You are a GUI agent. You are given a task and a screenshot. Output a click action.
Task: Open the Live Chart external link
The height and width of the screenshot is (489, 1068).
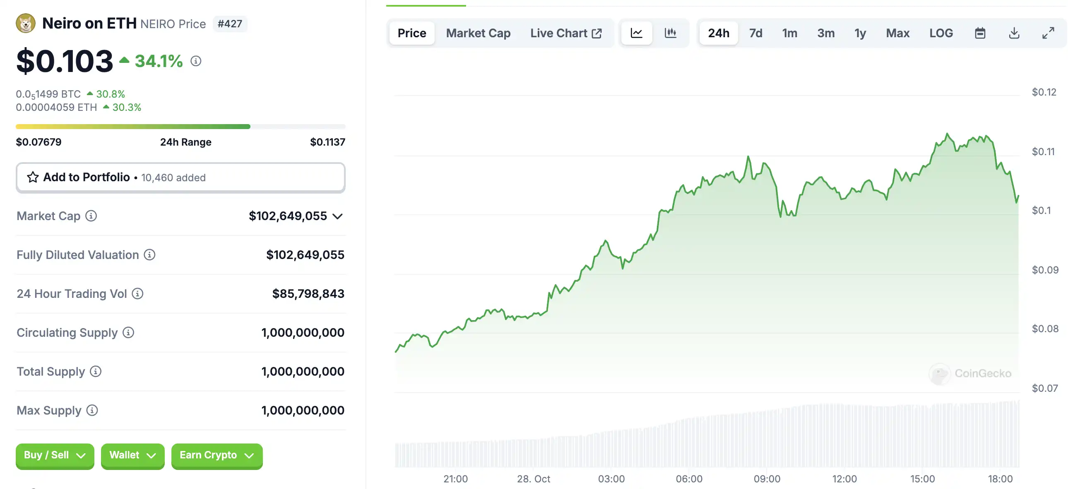pyautogui.click(x=565, y=33)
